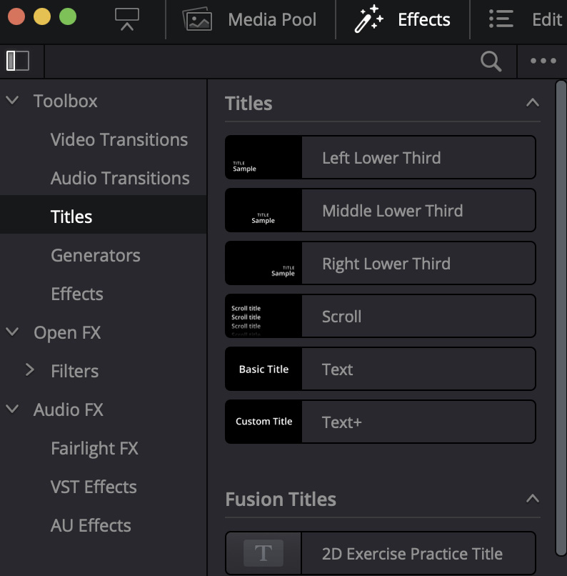
Task: Select Filters under Open FX
Action: pyautogui.click(x=75, y=371)
